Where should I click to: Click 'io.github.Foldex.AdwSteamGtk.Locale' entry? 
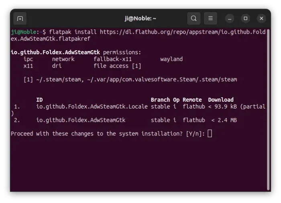(x=92, y=107)
